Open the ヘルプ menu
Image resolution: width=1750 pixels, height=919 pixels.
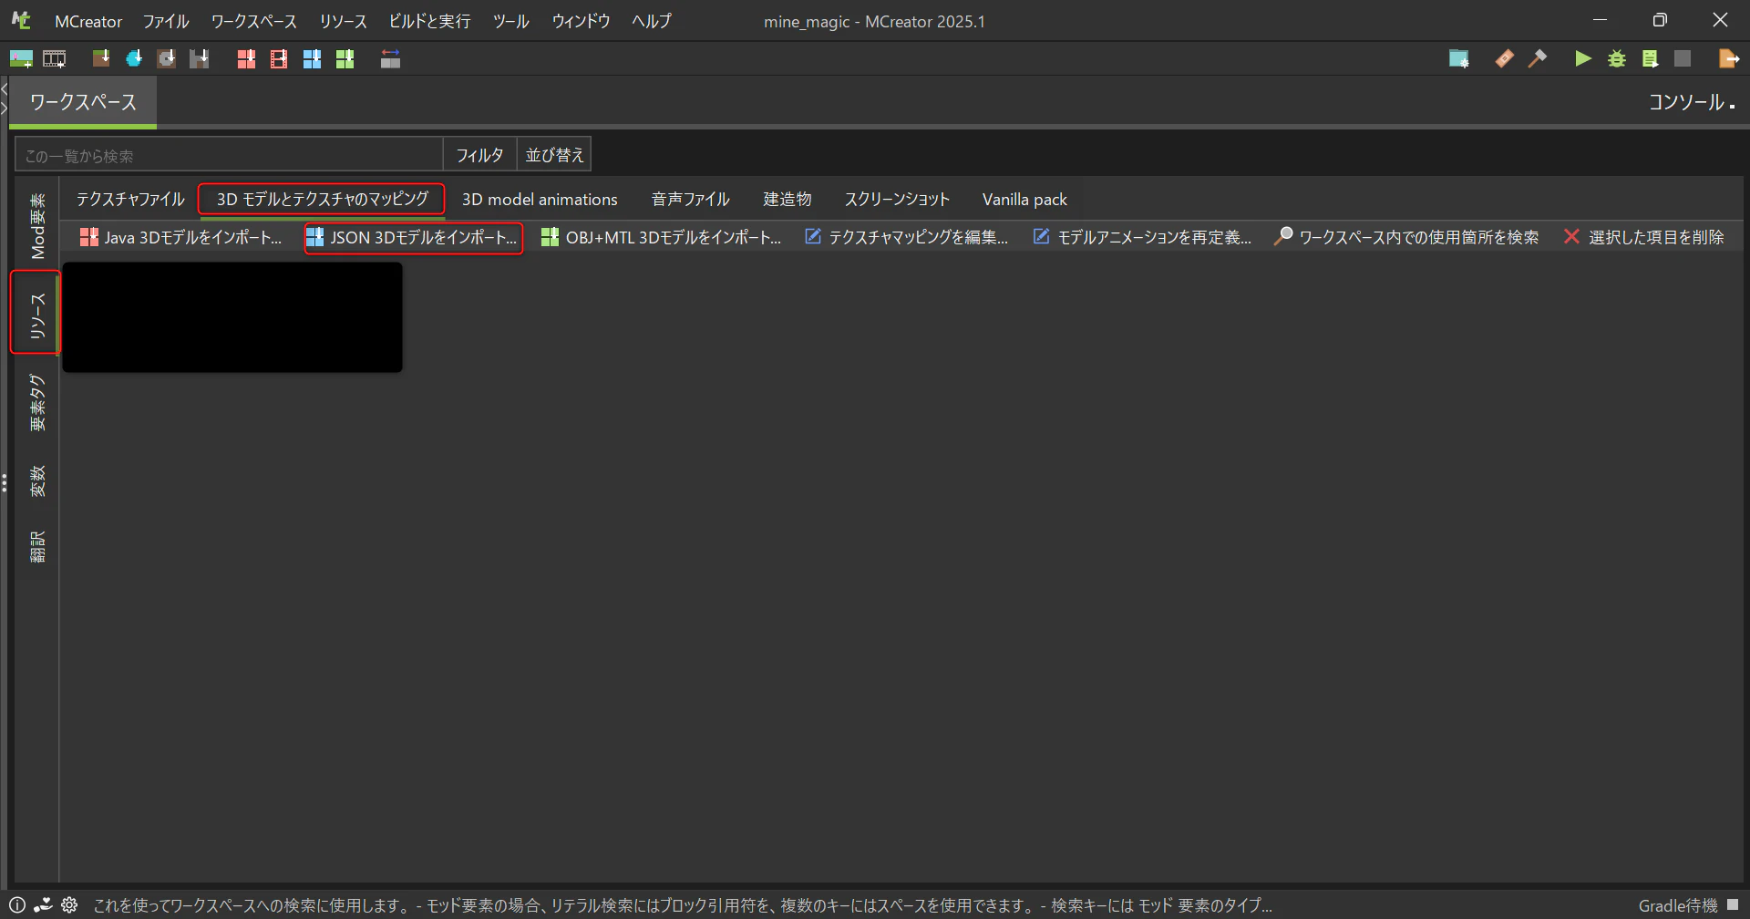point(652,21)
